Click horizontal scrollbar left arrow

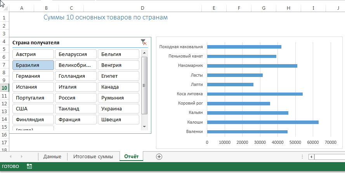click(x=311, y=157)
